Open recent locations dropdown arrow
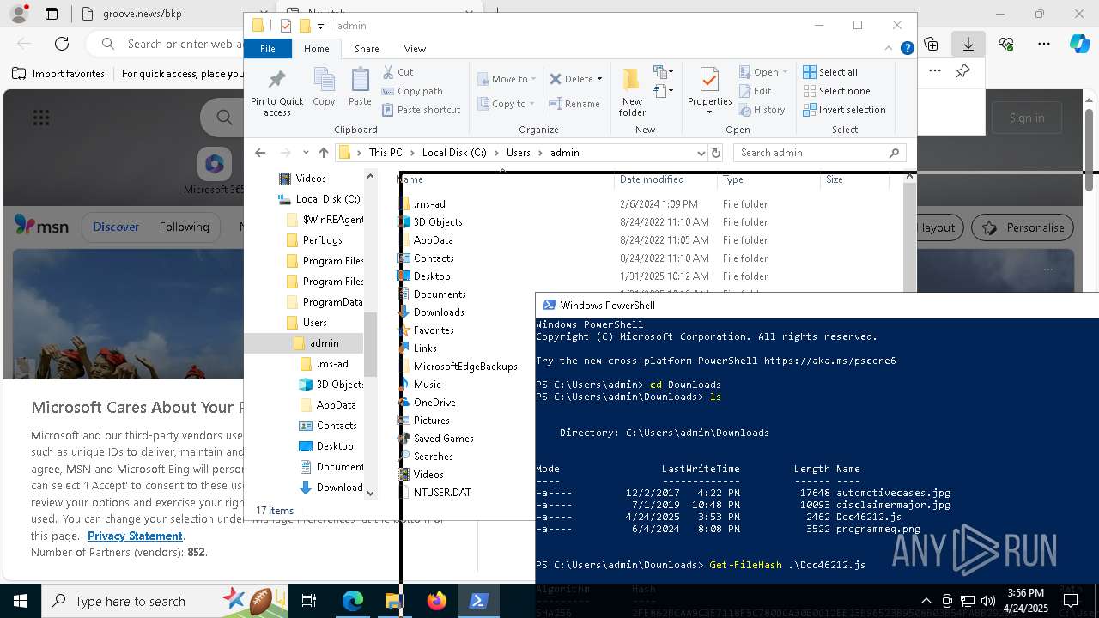The height and width of the screenshot is (618, 1099). (x=305, y=153)
